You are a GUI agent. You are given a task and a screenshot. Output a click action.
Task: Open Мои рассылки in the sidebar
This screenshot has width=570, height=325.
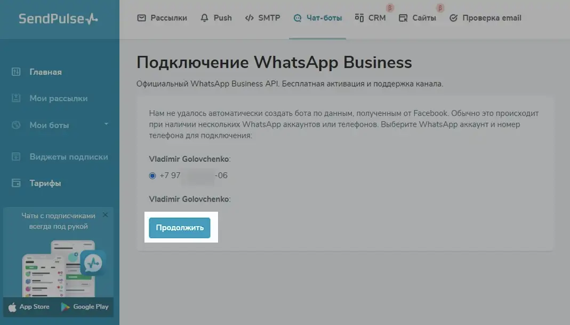tap(59, 98)
